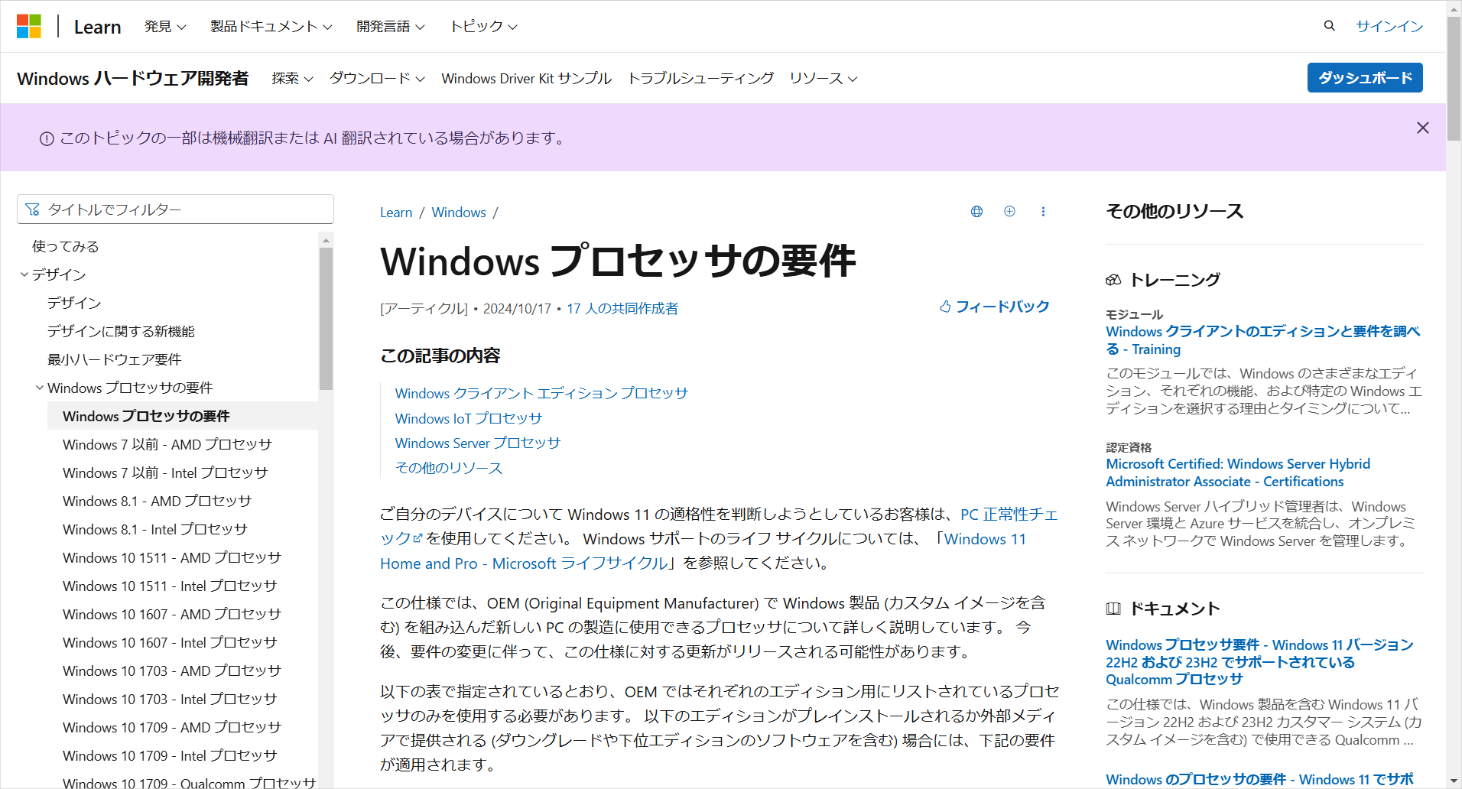The height and width of the screenshot is (789, 1462).
Task: Click the フィードバック thumbs-up button
Action: (994, 307)
